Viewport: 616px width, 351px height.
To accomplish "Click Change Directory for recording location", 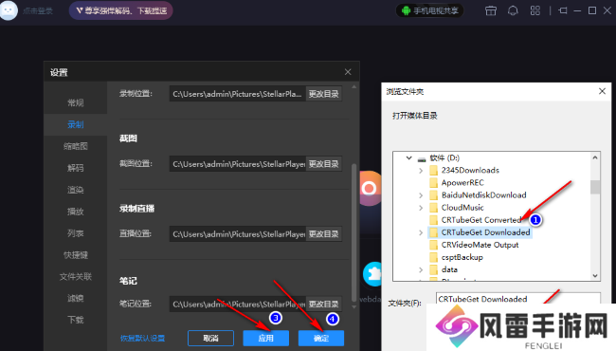I will (x=324, y=94).
